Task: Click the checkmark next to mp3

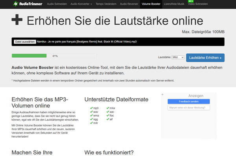Action: click(91, 108)
